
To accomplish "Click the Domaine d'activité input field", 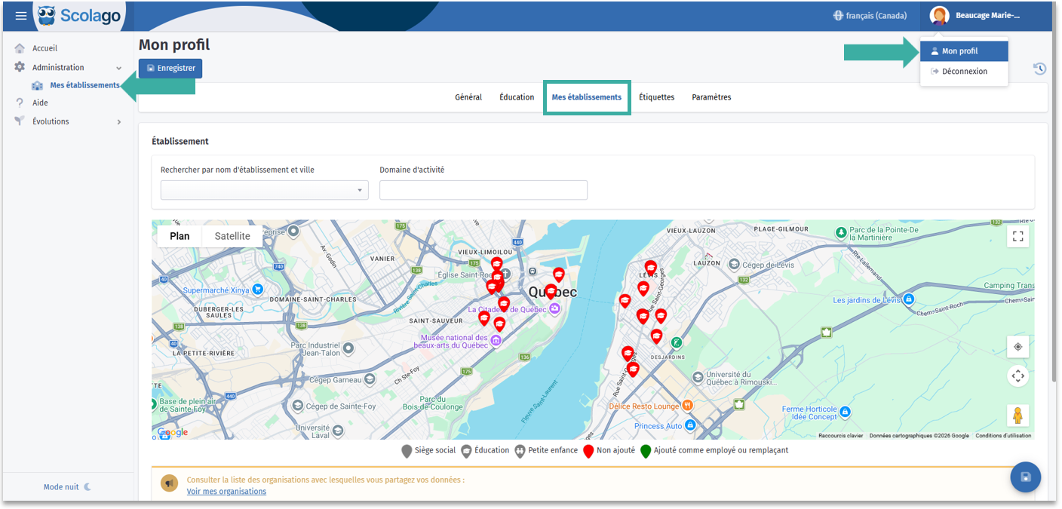I will 483,190.
